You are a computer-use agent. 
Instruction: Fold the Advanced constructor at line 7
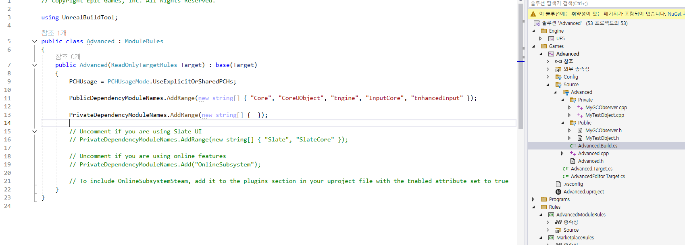point(35,65)
